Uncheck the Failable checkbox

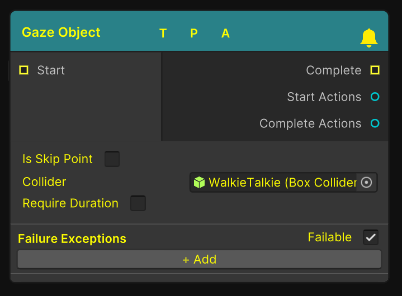371,237
